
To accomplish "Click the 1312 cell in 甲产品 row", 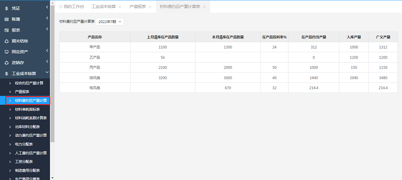I will pos(383,47).
